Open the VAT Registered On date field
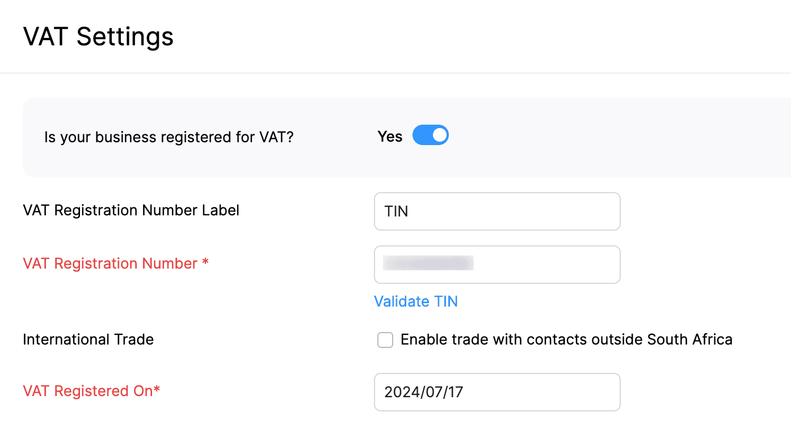This screenshot has width=791, height=442. [497, 392]
